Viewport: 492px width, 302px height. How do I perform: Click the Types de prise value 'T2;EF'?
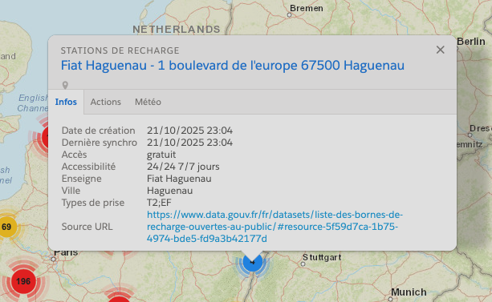tap(159, 203)
